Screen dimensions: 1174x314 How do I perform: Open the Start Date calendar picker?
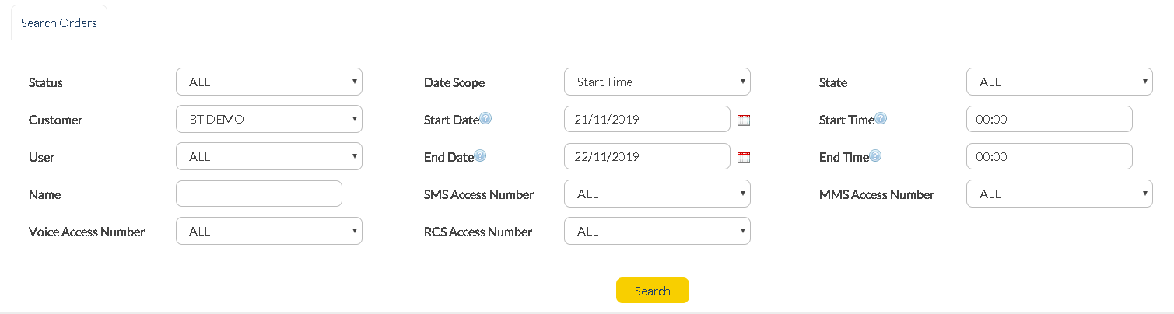743,120
